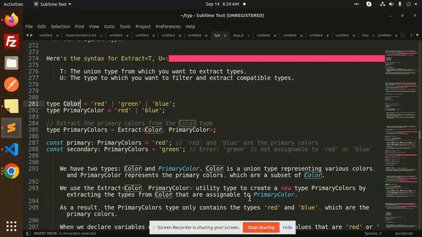Open the Files manager dock icon
Image resolution: width=422 pixels, height=237 pixels.
(x=11, y=63)
